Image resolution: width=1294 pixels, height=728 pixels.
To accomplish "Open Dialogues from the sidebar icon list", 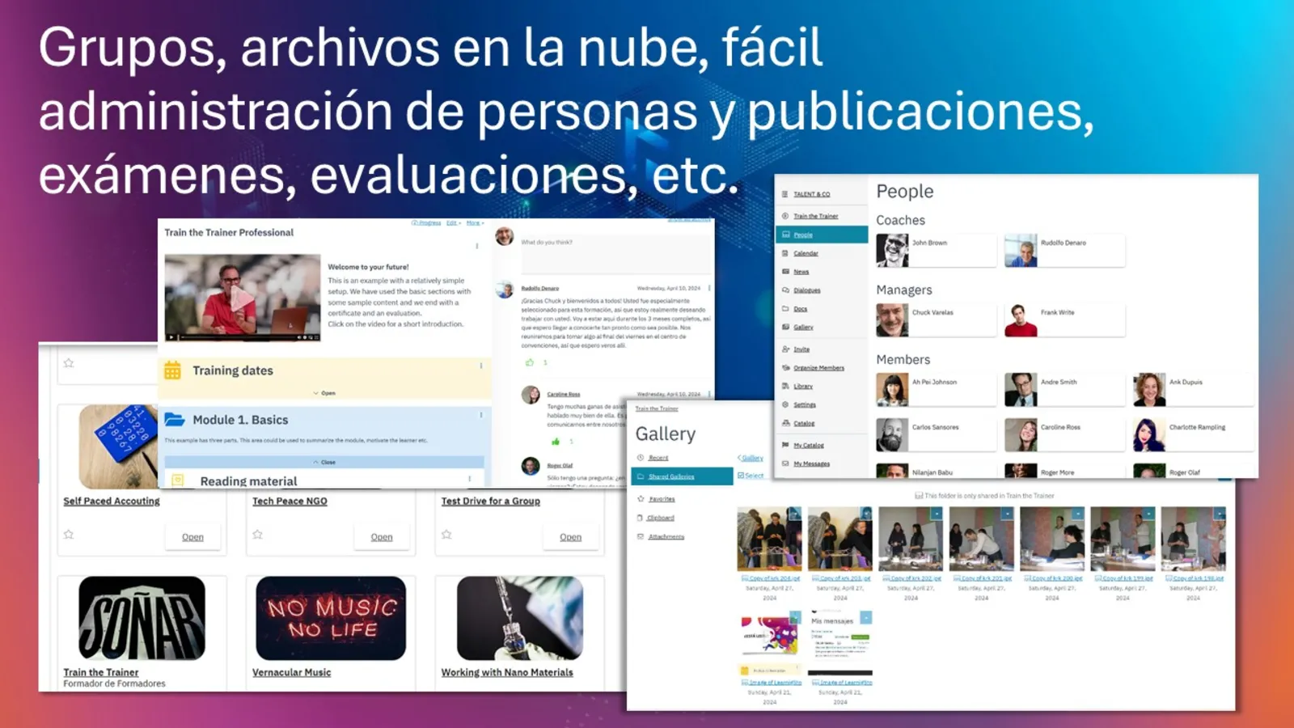I will 785,290.
